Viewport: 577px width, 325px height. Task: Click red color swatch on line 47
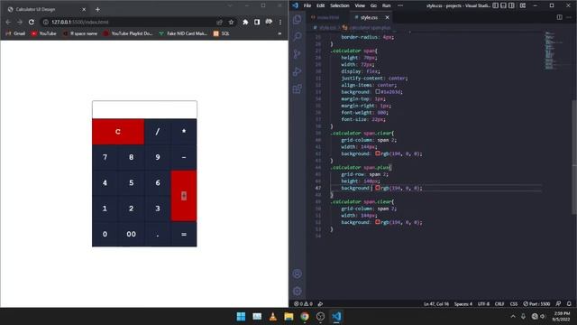(x=378, y=188)
